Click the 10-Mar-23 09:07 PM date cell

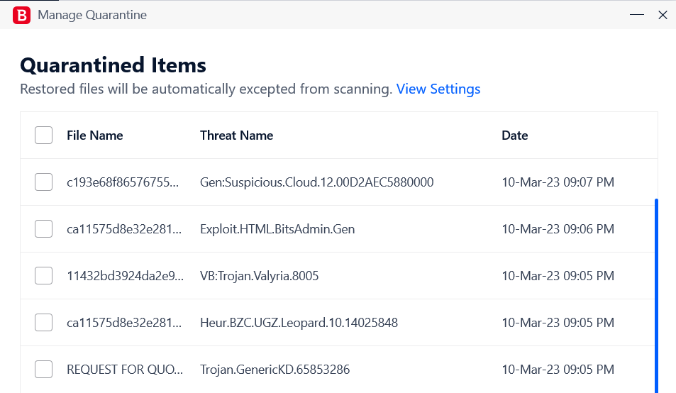[x=558, y=182]
